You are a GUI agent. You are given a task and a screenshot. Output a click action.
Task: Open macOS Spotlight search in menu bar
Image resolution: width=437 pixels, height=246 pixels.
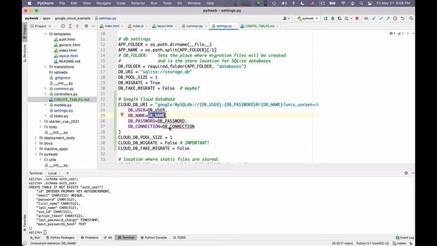(361, 3)
